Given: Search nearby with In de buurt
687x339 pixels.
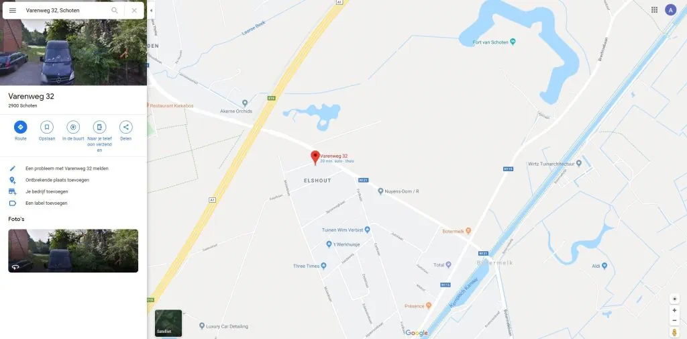Looking at the screenshot, I should point(73,131).
